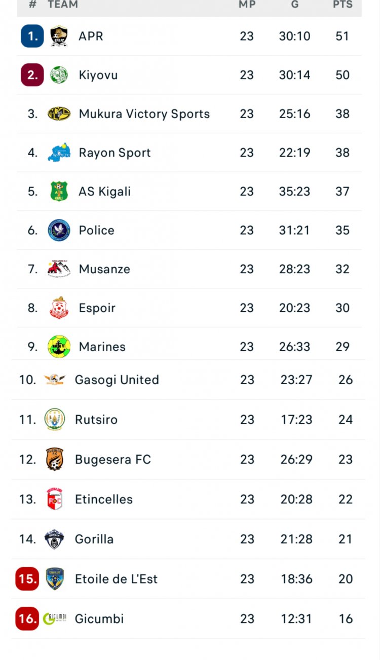380x660 pixels.
Task: Select the Etincelles team name
Action: pyautogui.click(x=103, y=499)
